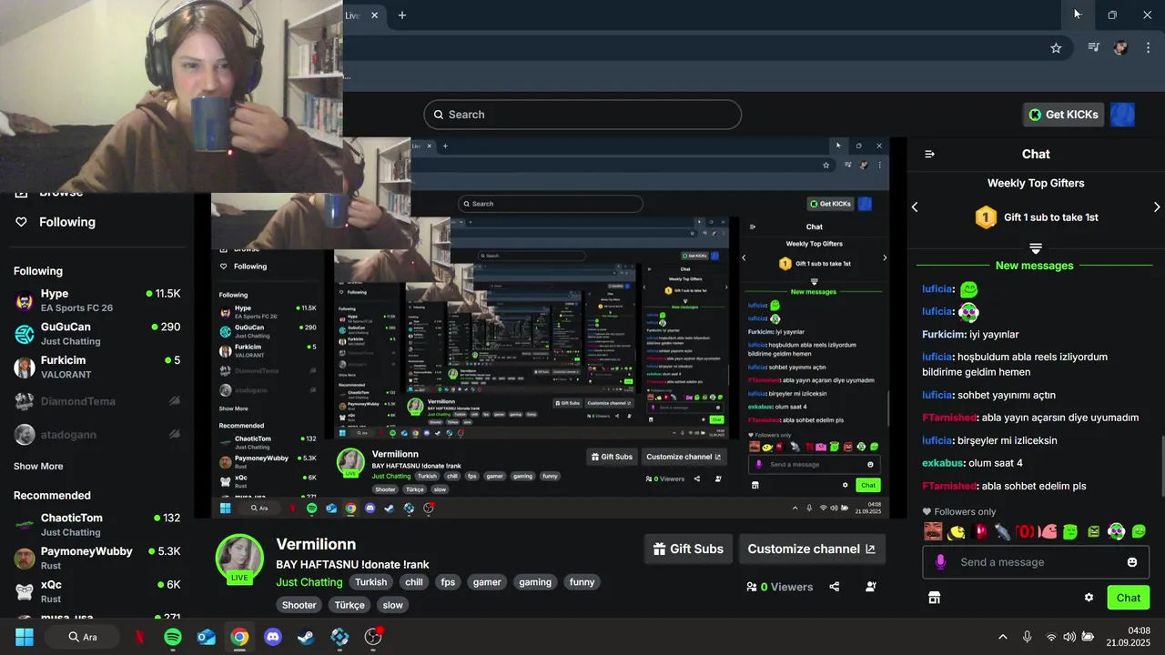Bookmark the page with the star in Chrome's outer toolbar
Viewport: 1165px width, 655px height.
1056,48
